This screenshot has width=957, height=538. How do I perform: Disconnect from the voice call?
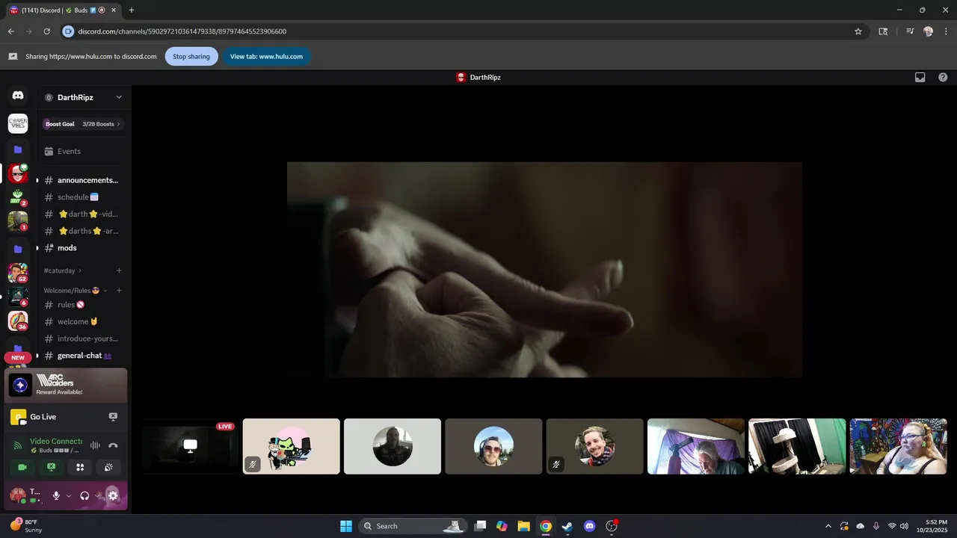(113, 445)
